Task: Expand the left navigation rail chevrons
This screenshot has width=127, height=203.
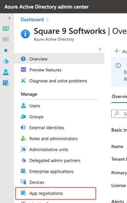Action: (9, 18)
